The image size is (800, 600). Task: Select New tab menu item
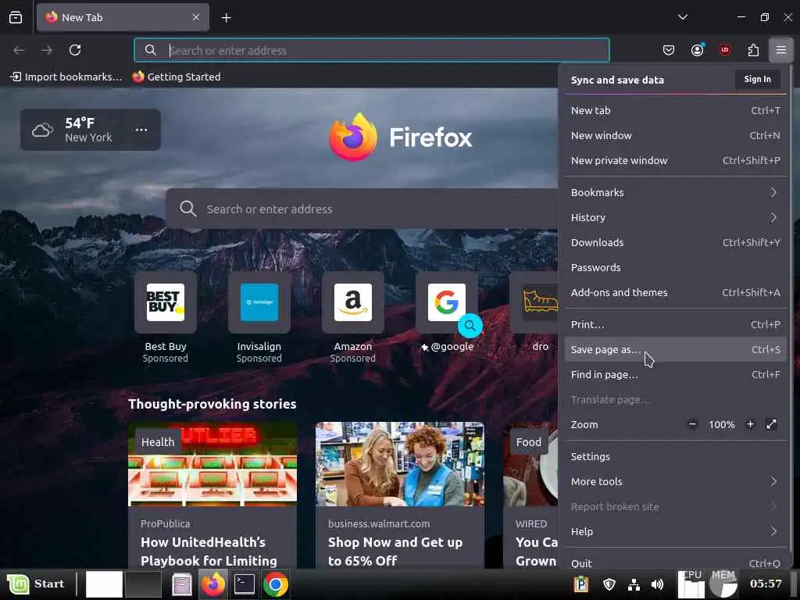676,111
